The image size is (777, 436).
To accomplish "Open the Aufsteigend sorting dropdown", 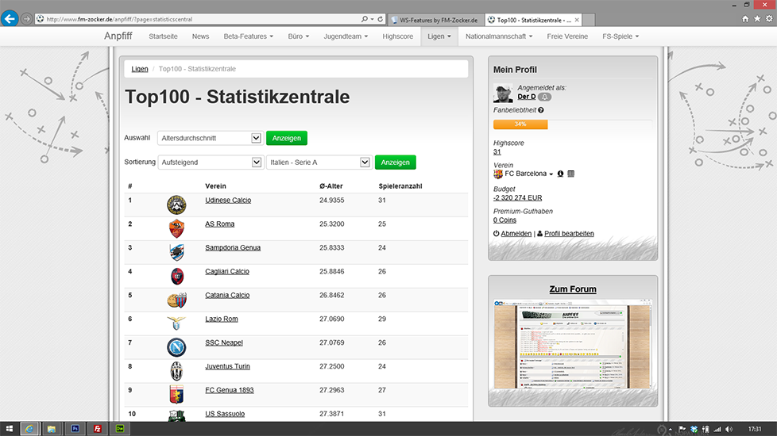I will (x=210, y=162).
